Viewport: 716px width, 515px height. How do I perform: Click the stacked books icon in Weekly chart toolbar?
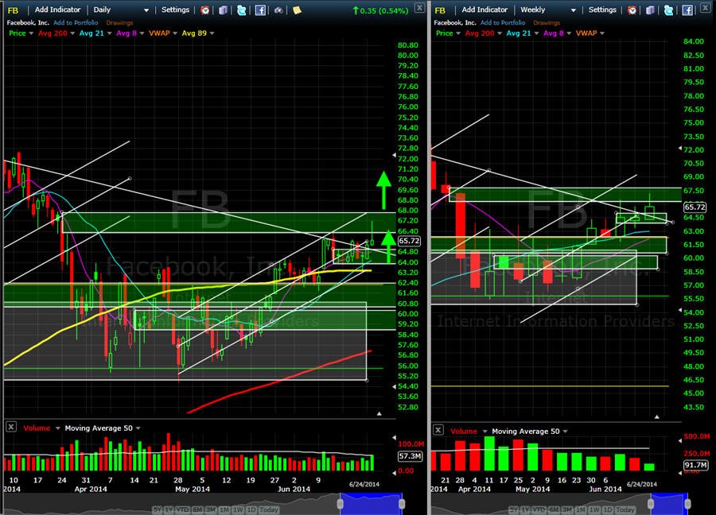pos(650,10)
